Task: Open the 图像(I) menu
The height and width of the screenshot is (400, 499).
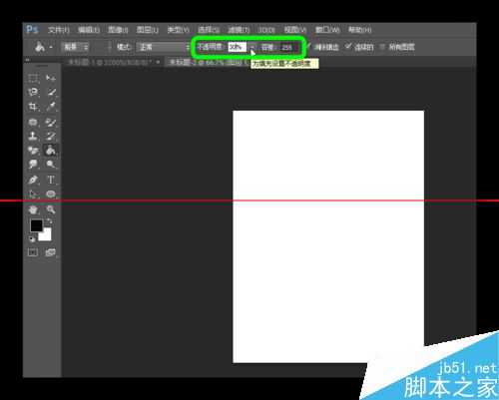Action: [118, 30]
